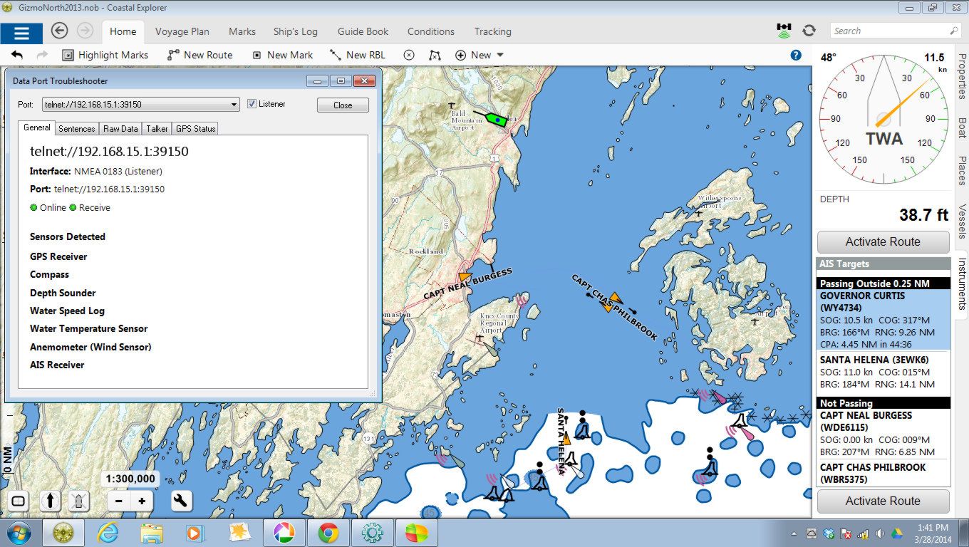Click the Highlight Marks tool
Screen dimensions: 969x547
point(105,55)
